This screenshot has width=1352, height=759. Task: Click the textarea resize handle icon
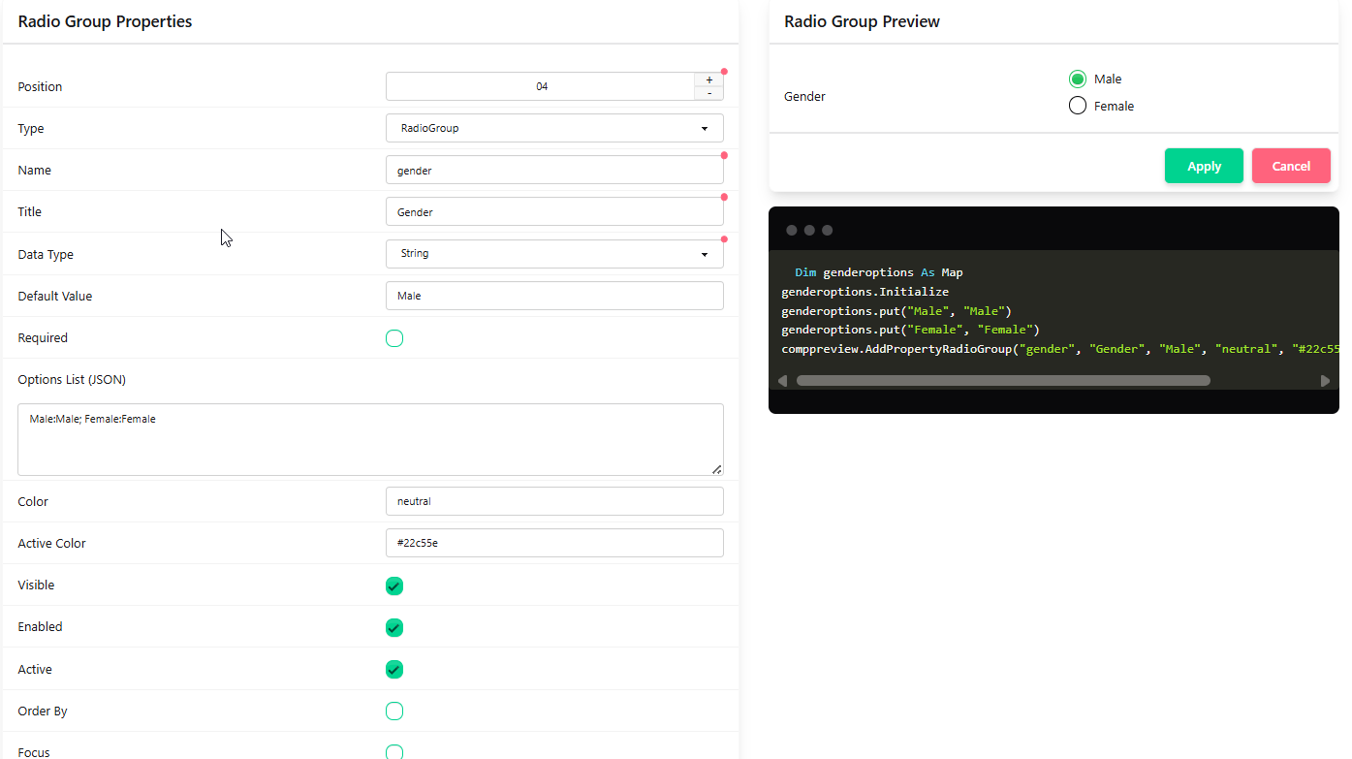716,468
